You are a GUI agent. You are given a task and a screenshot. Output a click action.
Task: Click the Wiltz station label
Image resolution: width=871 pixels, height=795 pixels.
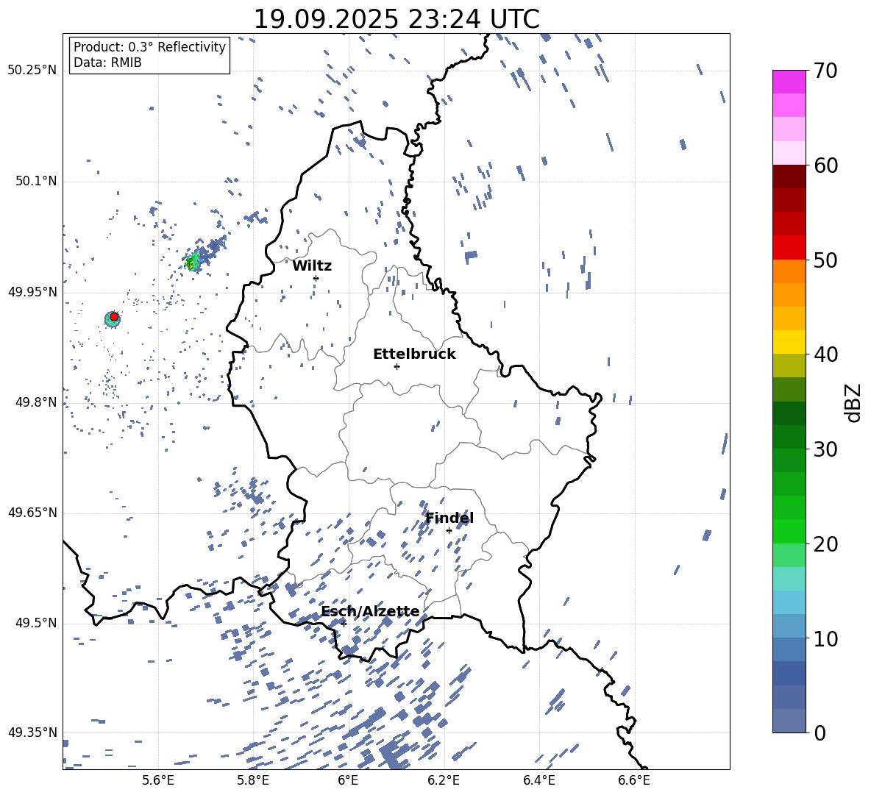pos(312,266)
